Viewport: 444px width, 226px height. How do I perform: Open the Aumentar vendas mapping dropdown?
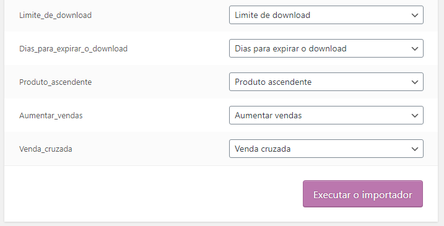coord(326,115)
